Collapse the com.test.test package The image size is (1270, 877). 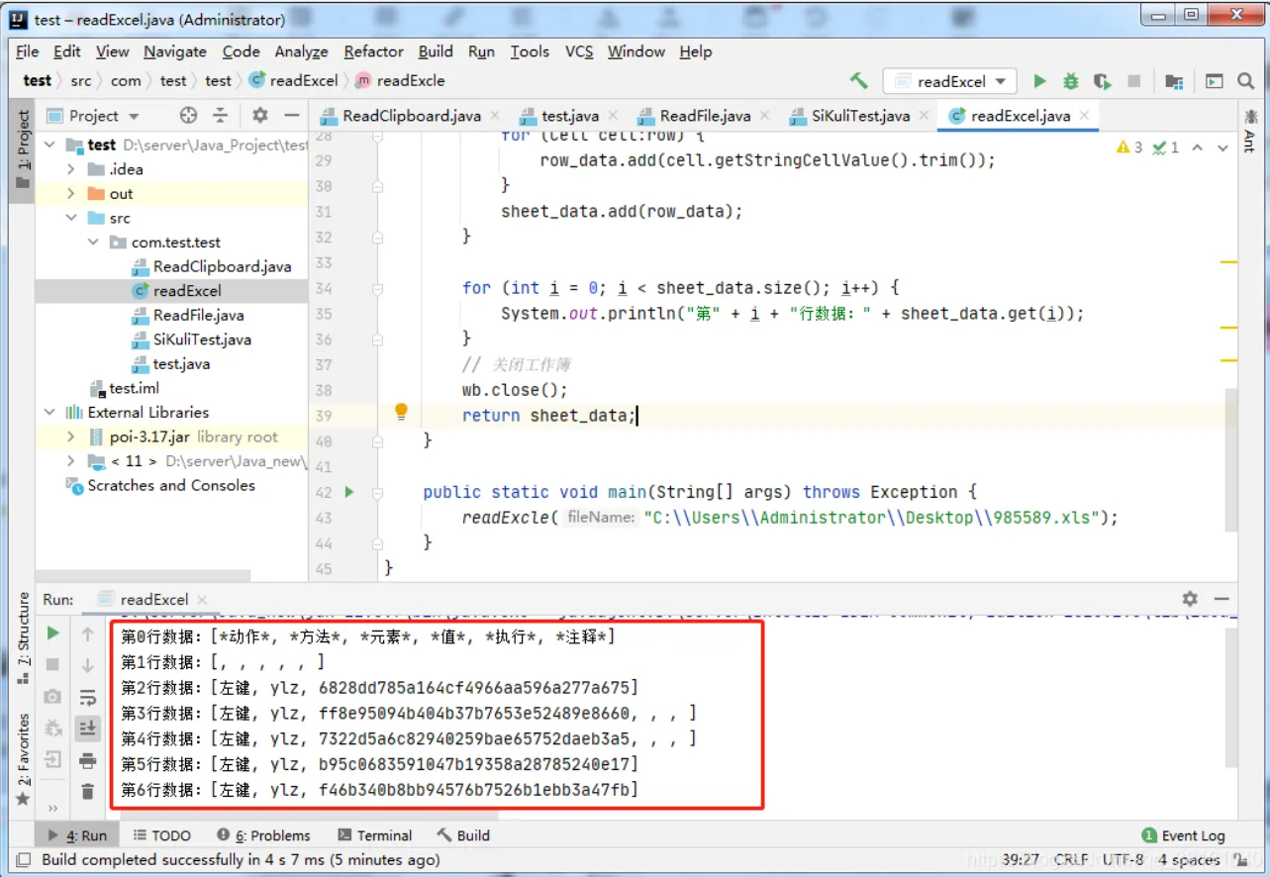[93, 243]
